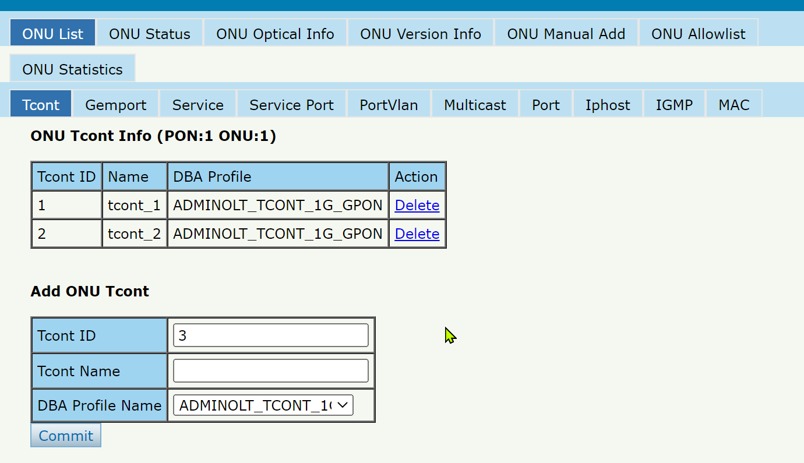
Task: Open the Iphost sub-tab
Action: coord(608,105)
